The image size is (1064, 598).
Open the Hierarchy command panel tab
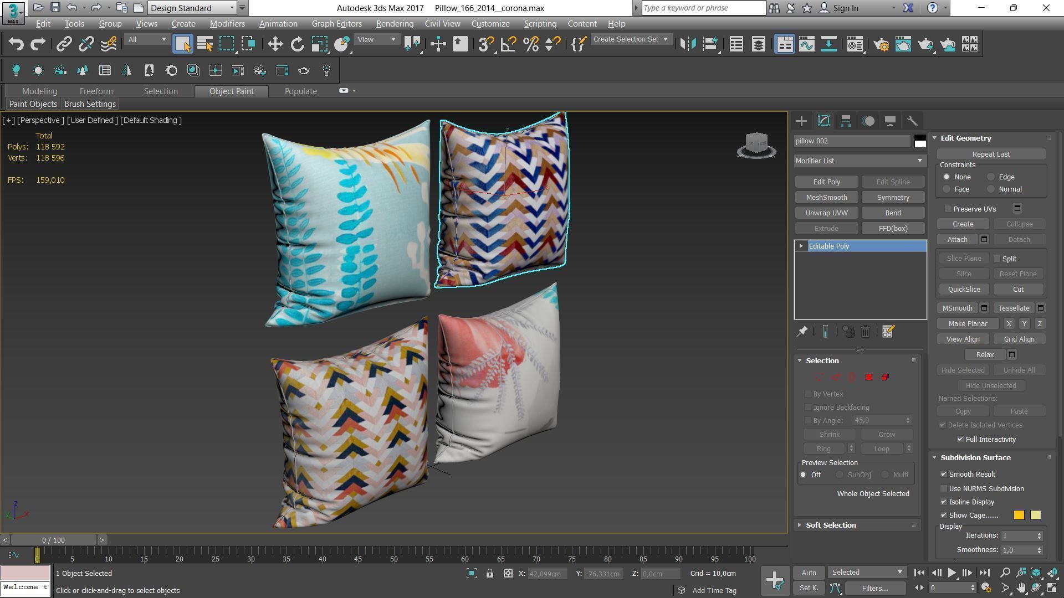click(x=846, y=121)
